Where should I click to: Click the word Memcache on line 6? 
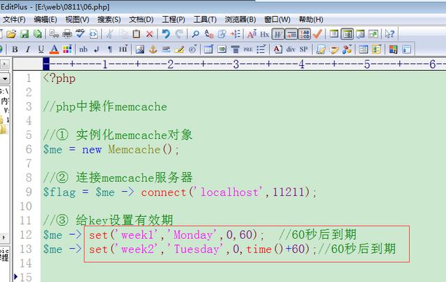(x=134, y=149)
